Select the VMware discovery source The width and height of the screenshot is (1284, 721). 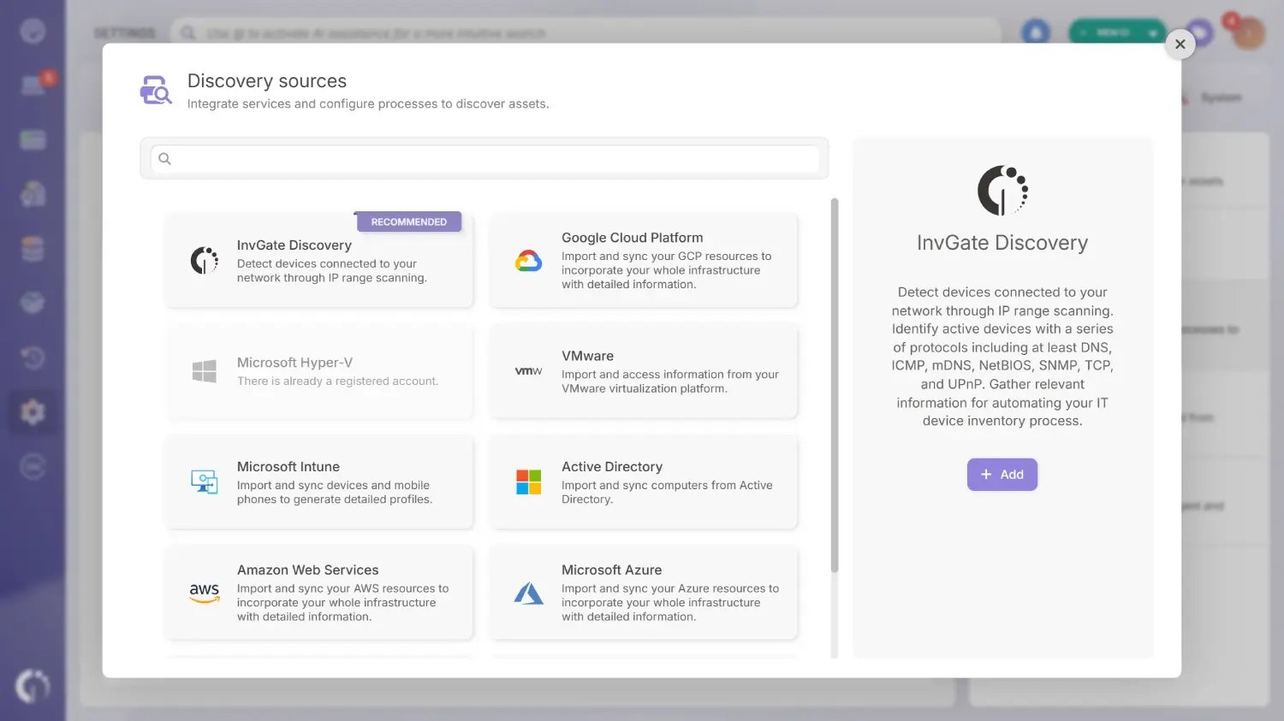(643, 370)
